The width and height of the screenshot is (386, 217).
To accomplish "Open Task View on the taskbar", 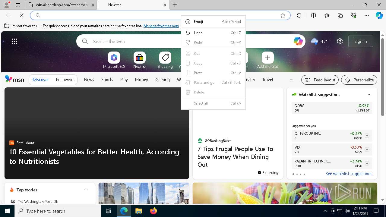I will point(109,211).
